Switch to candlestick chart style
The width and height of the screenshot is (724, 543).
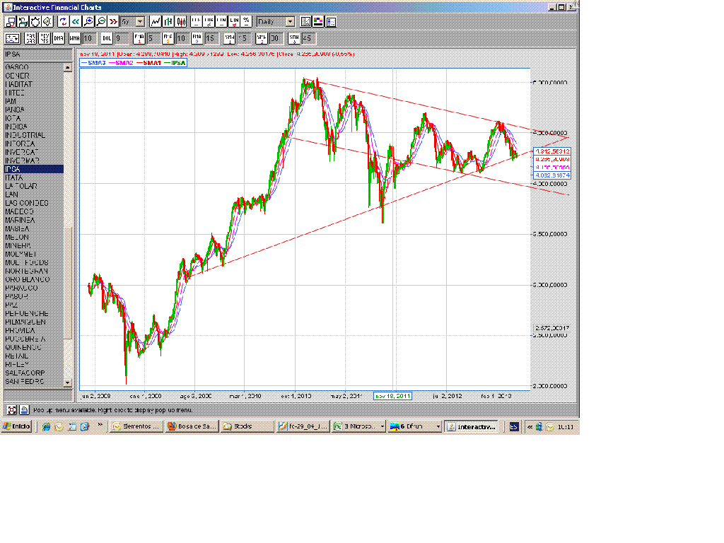(x=180, y=22)
